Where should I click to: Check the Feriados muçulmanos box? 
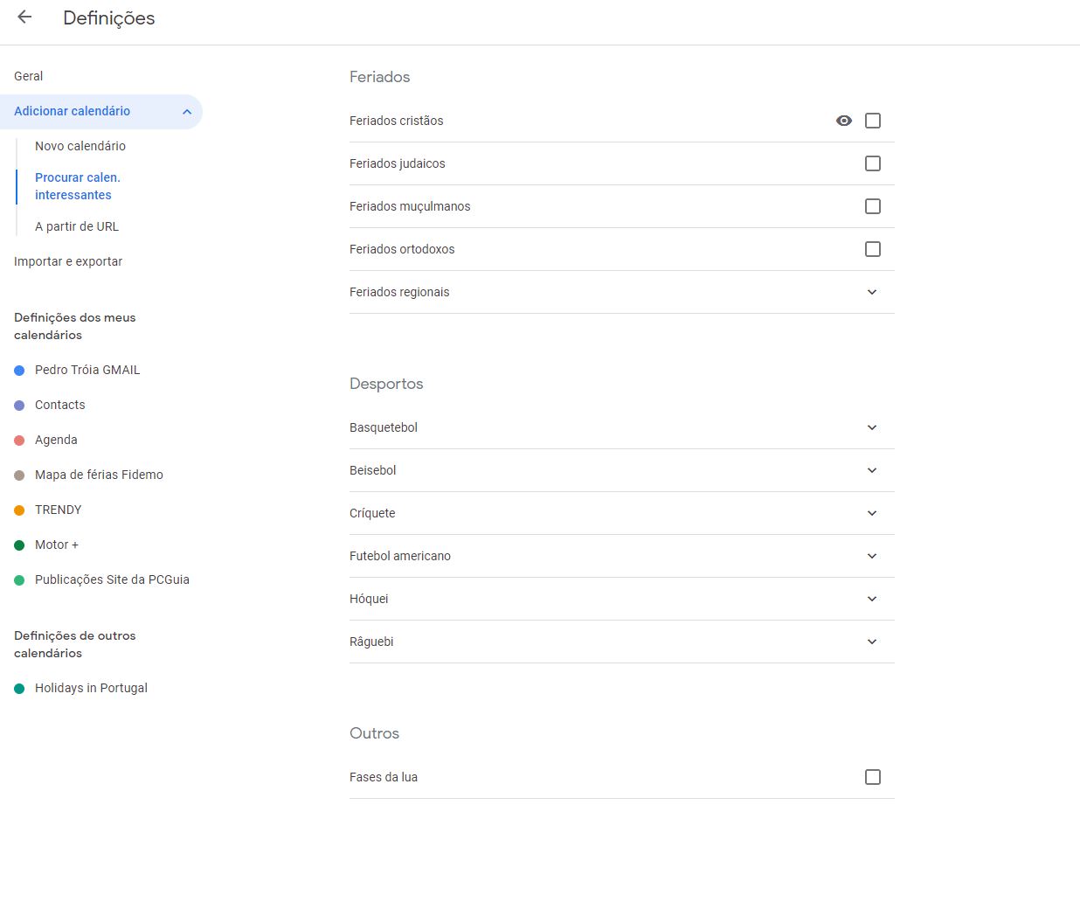point(872,206)
